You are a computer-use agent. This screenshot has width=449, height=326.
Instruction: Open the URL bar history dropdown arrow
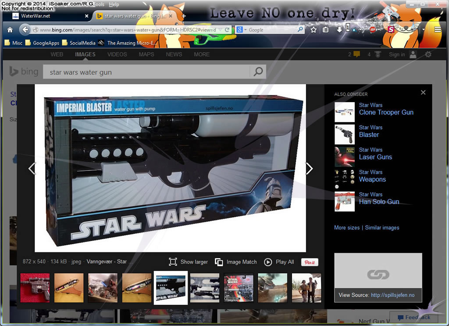click(220, 29)
